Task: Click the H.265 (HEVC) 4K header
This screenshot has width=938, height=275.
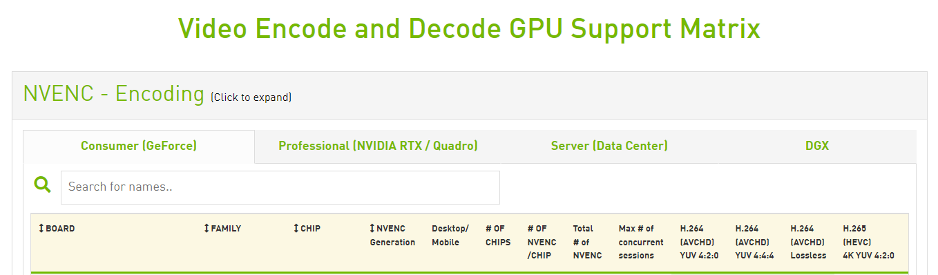Action: coord(868,242)
